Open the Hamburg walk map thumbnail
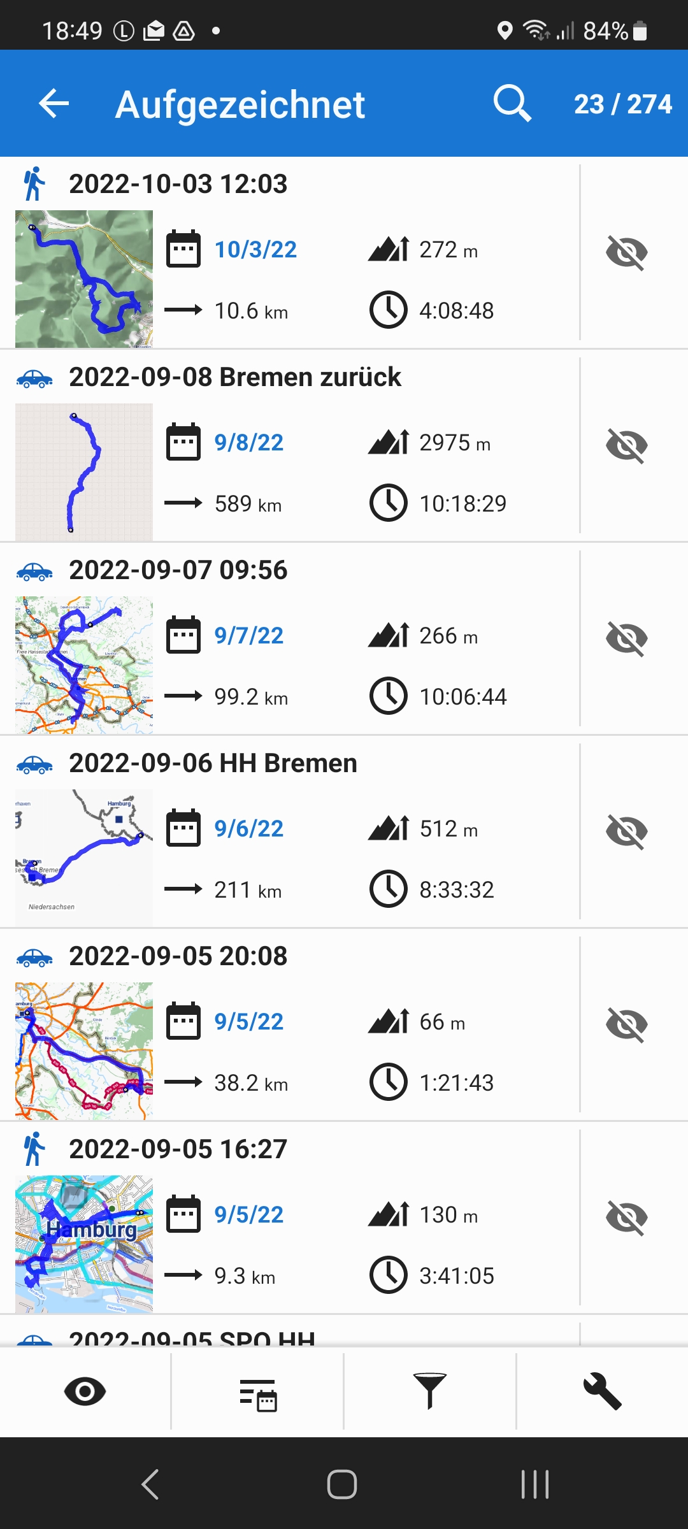The height and width of the screenshot is (1529, 688). [84, 1244]
